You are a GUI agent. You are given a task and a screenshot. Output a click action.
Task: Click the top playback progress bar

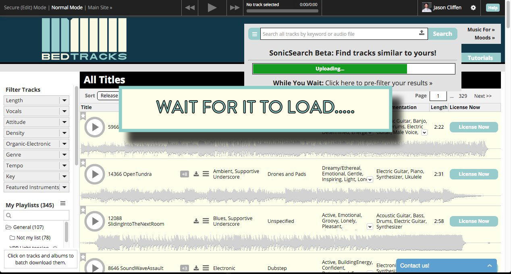pos(282,11)
